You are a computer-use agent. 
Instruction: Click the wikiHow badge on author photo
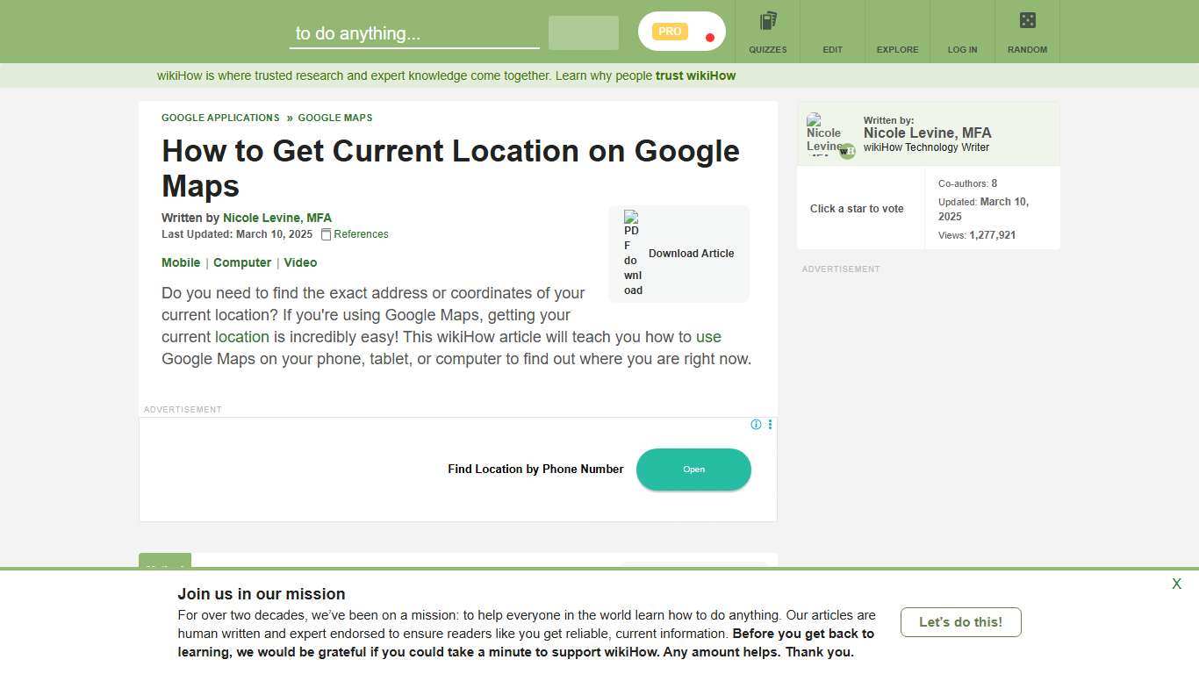[x=846, y=151]
